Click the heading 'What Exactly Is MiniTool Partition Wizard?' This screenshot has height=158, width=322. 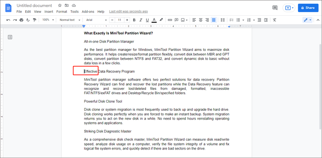[118, 33]
